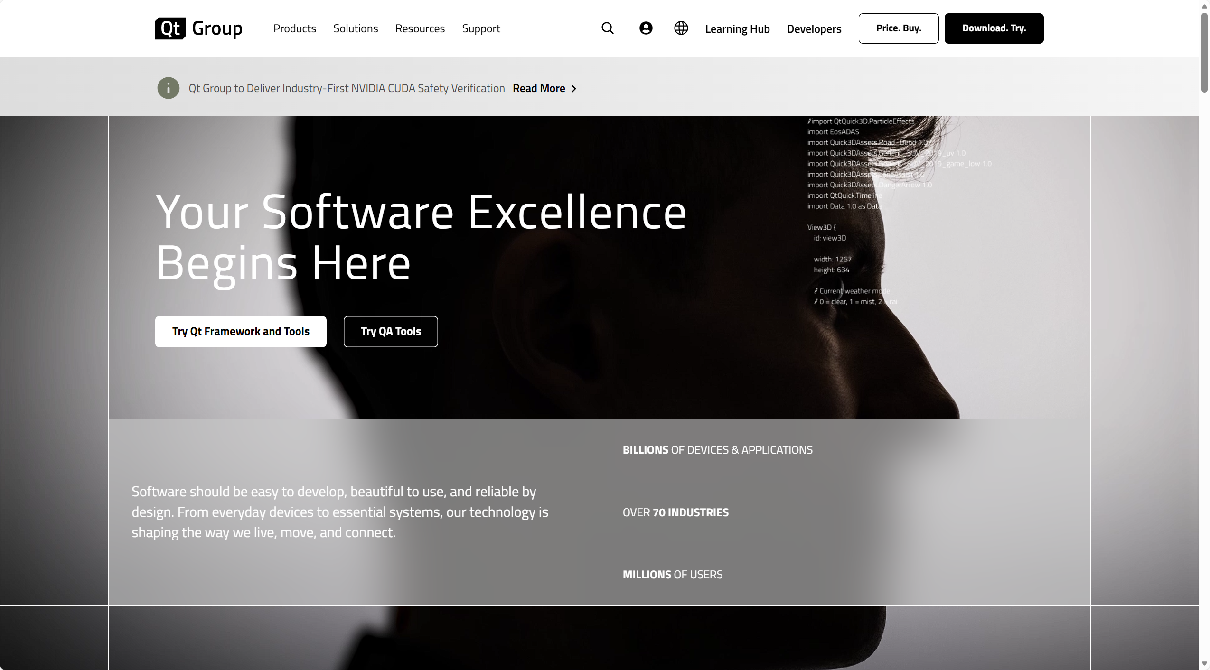Click the Try QA Tools button
This screenshot has width=1210, height=670.
[x=390, y=331]
